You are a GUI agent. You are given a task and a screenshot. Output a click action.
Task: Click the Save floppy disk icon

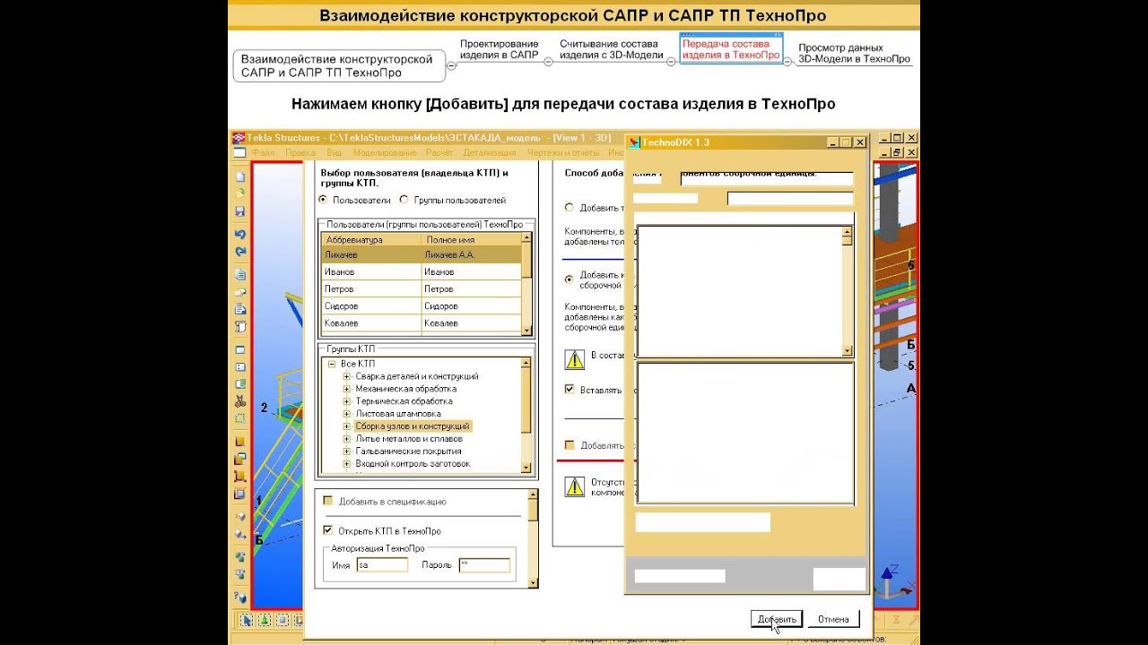240,211
